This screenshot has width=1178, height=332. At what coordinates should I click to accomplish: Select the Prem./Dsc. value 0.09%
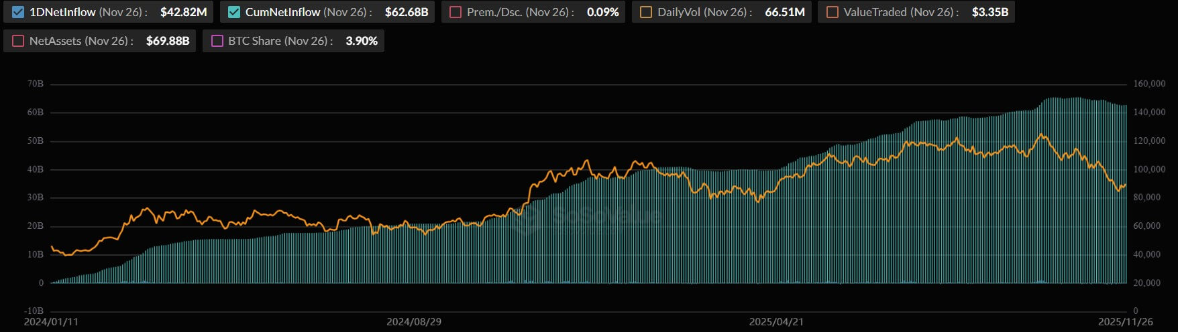[x=602, y=12]
